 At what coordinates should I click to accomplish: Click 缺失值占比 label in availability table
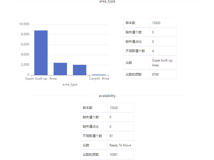[91, 127]
